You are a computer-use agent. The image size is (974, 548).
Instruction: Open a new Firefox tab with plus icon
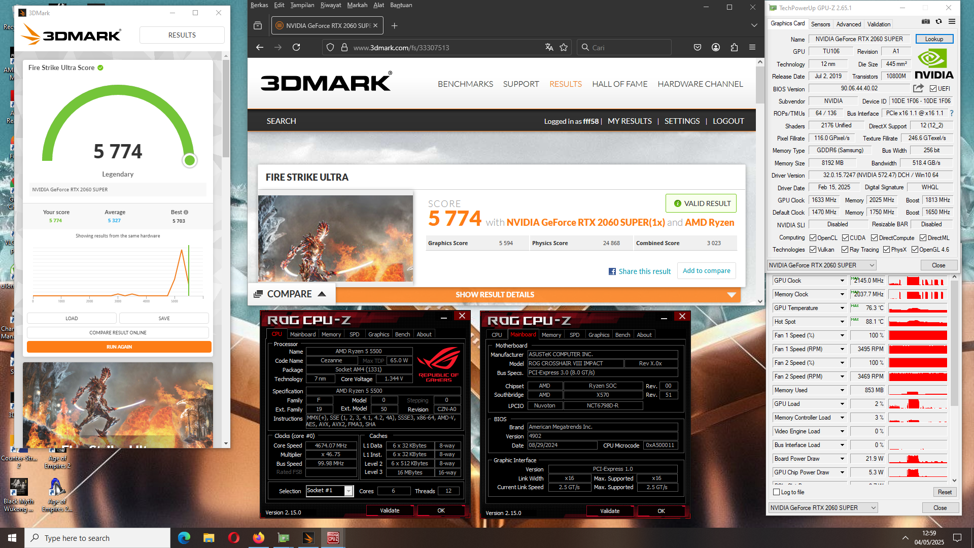(x=394, y=25)
